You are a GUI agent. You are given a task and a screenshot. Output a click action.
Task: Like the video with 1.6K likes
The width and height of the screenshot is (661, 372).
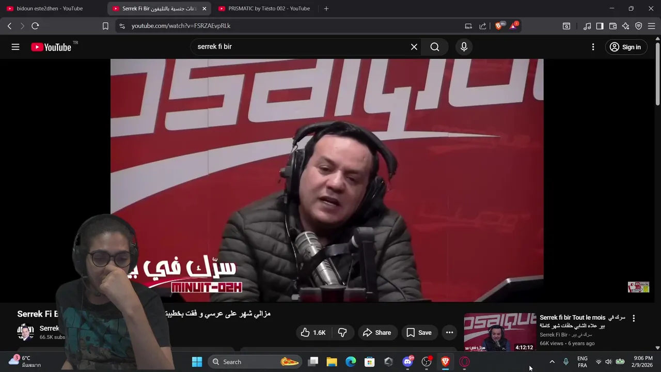click(313, 333)
